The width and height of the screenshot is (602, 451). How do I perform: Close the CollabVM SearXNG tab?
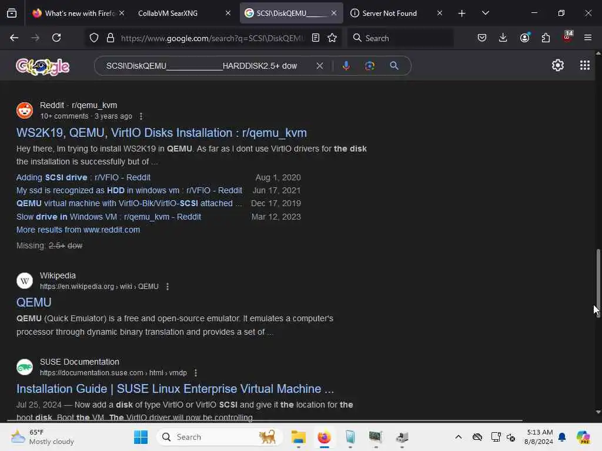[x=228, y=13]
